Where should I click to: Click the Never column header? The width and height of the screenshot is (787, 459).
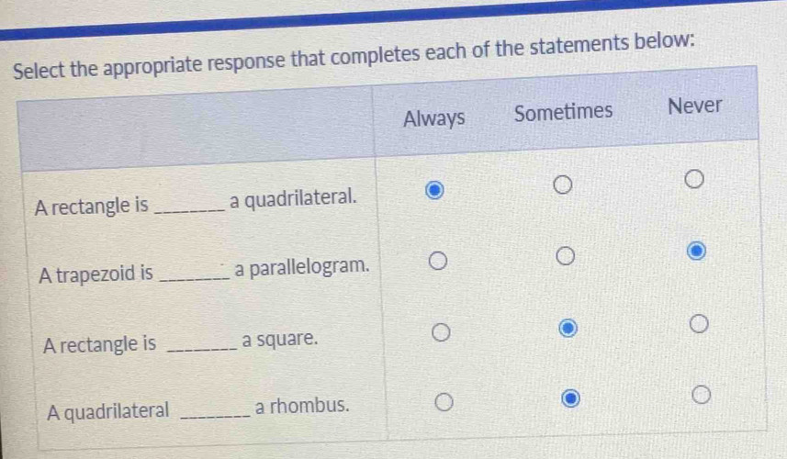click(x=695, y=105)
